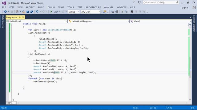Open the TOOLS menu
This screenshot has height=110, width=197.
70,7
